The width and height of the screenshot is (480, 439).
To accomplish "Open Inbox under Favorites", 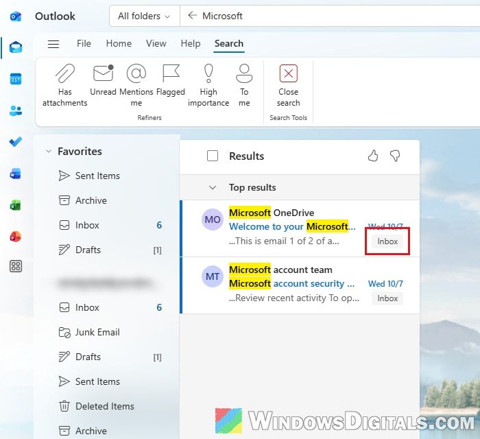I will coord(107,225).
